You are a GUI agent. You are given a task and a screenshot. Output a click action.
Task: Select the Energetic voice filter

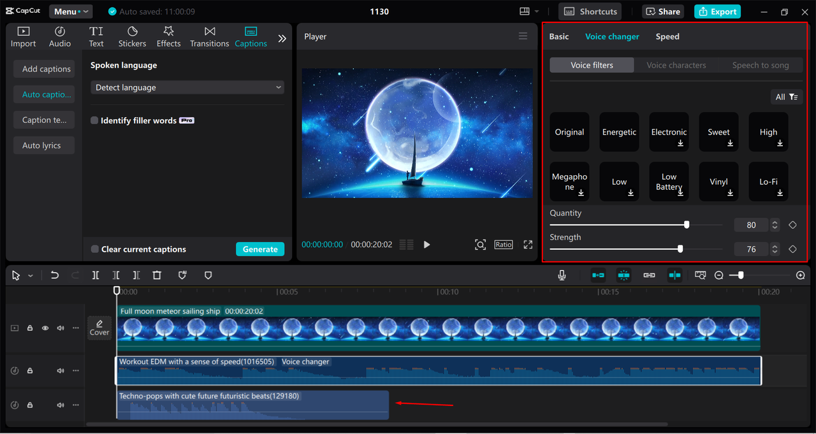tap(619, 132)
